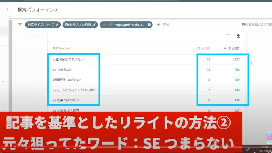Click the 新規 new filter label
The height and width of the screenshot is (153, 272).
click(166, 25)
